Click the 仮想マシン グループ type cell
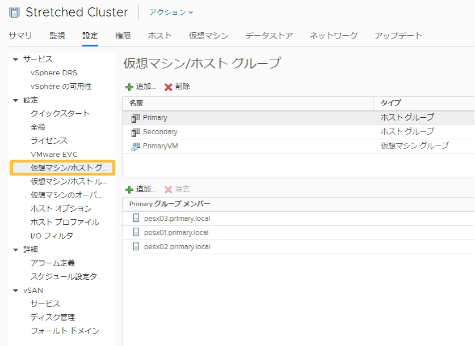This screenshot has height=346, width=475. pyautogui.click(x=414, y=146)
